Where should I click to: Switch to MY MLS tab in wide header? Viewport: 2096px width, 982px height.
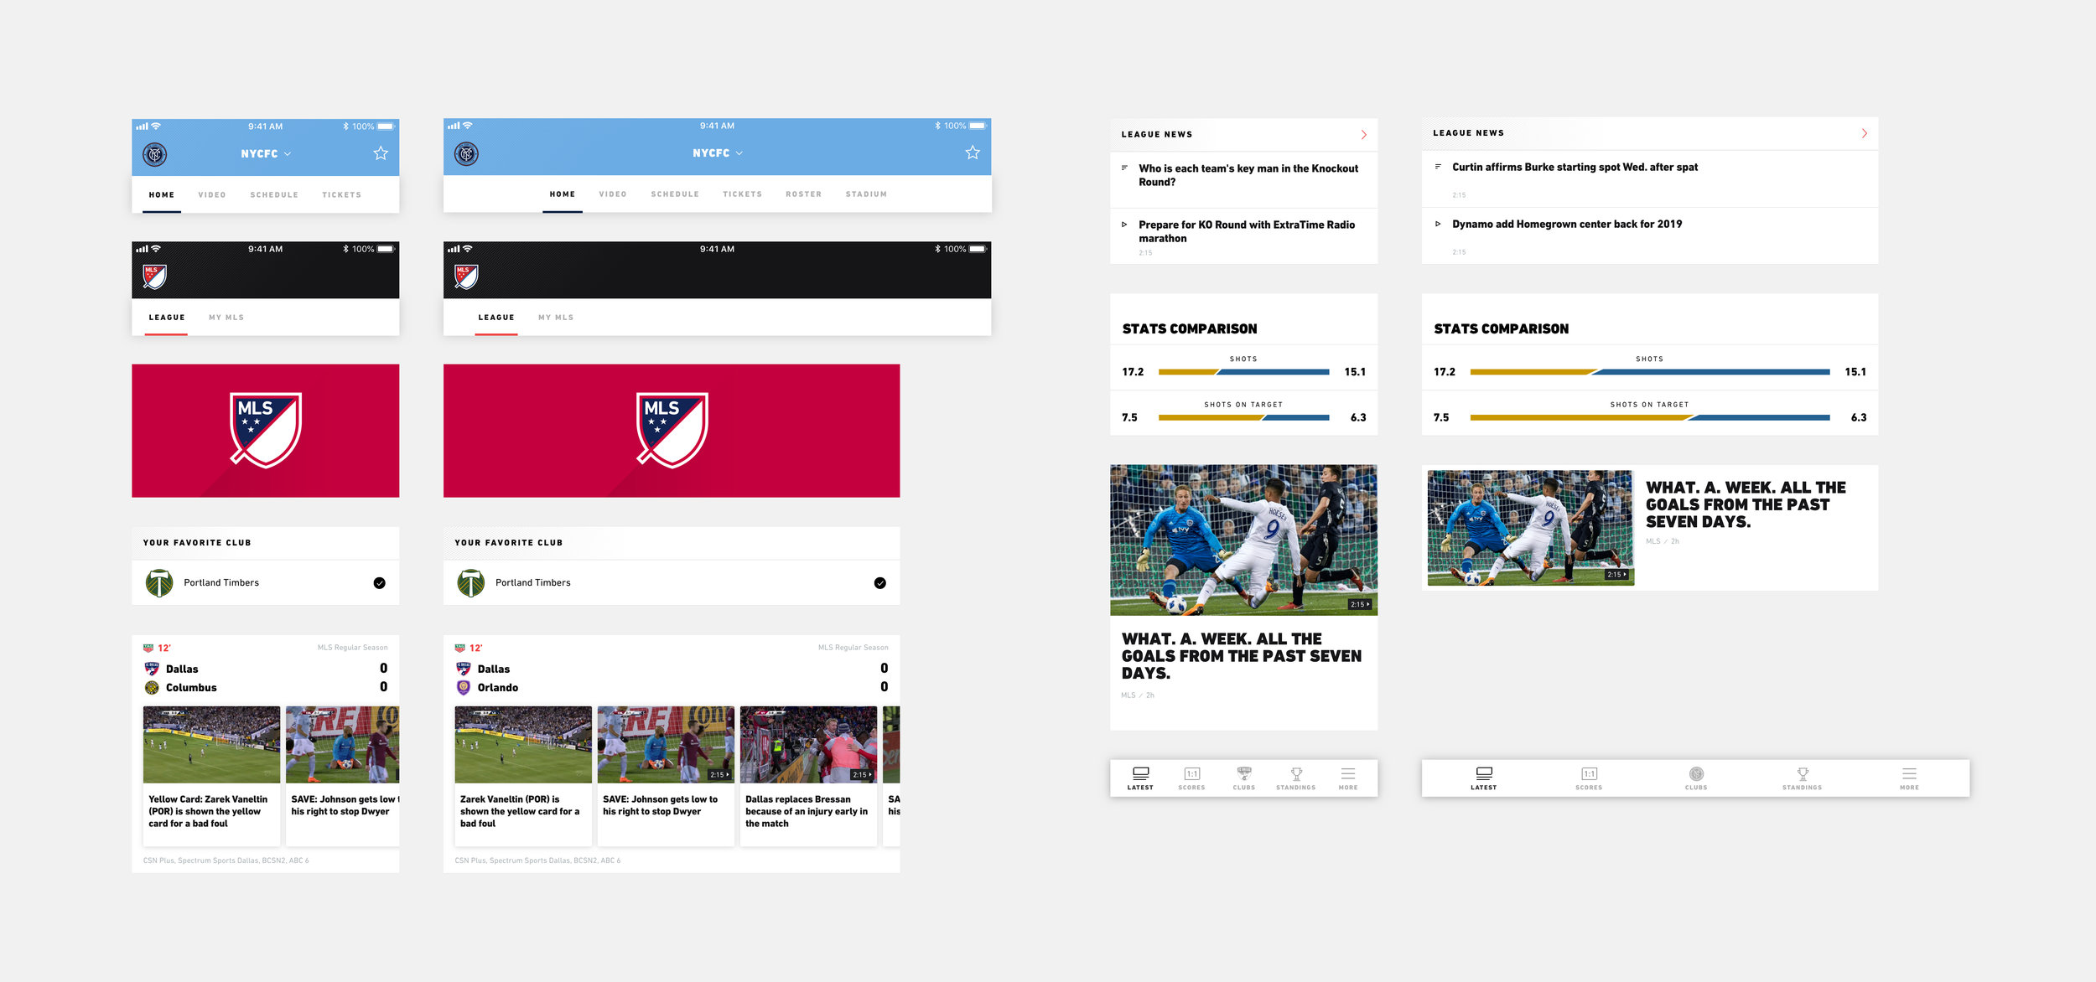pyautogui.click(x=556, y=318)
